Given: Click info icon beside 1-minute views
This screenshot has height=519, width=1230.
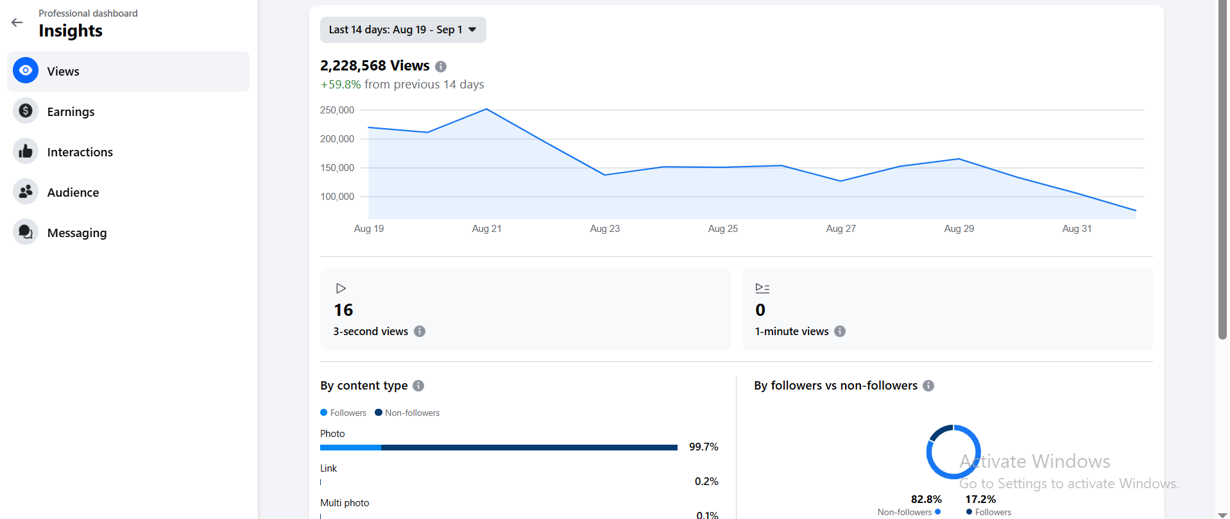Looking at the screenshot, I should [x=840, y=331].
